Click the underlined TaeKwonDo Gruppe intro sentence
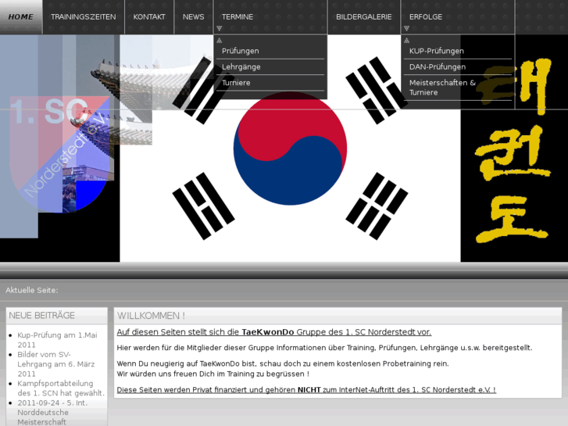The height and width of the screenshot is (426, 568). coord(274,332)
